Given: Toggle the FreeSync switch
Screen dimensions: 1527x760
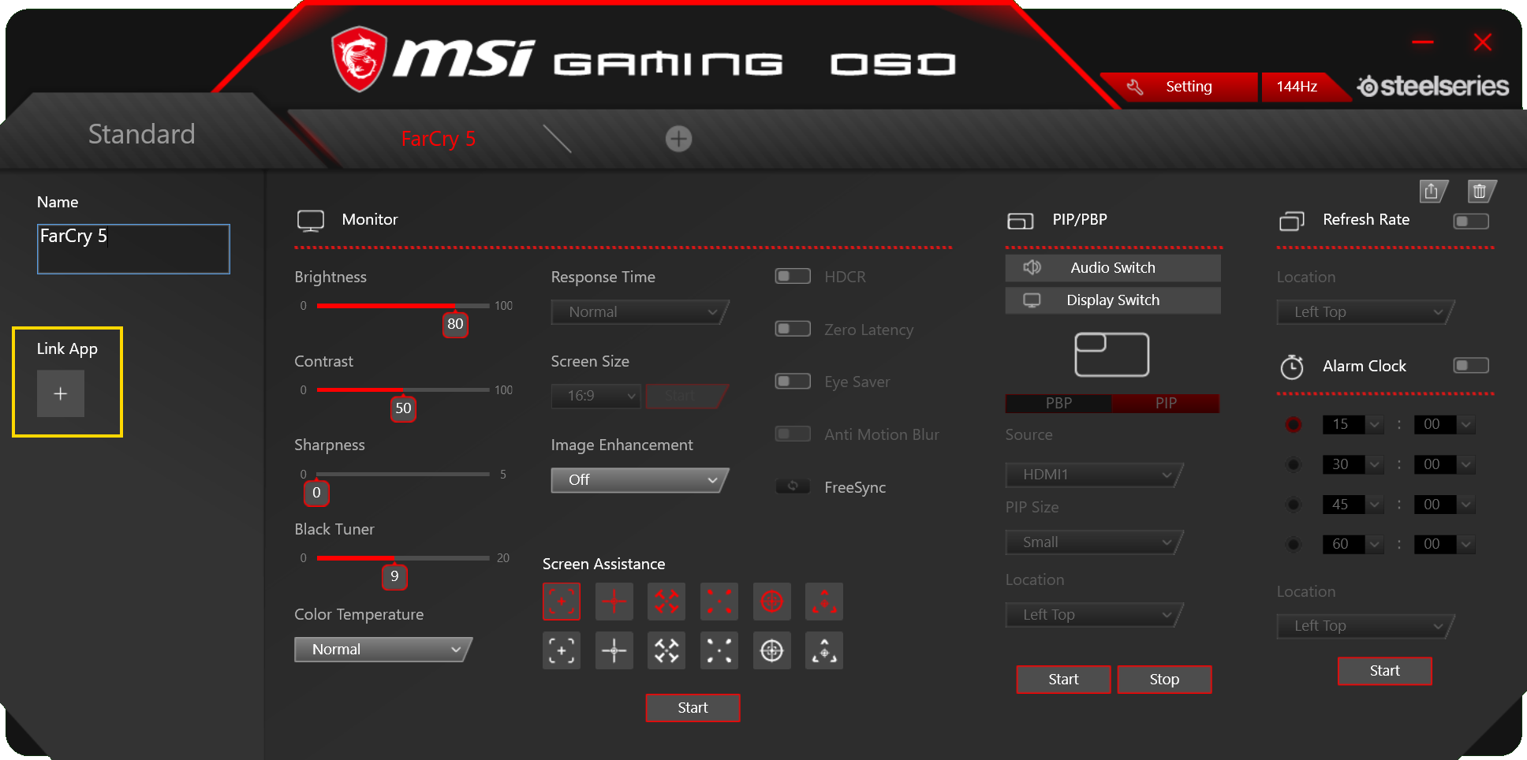Looking at the screenshot, I should [793, 486].
